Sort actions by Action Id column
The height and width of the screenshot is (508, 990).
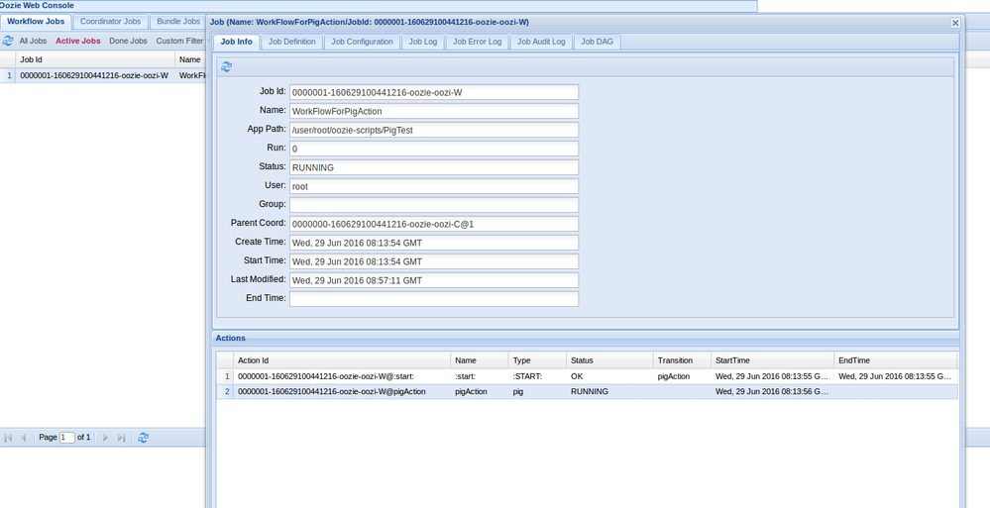point(342,360)
